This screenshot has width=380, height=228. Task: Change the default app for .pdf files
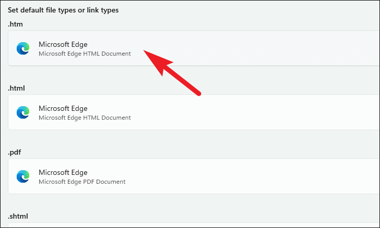tap(194, 176)
